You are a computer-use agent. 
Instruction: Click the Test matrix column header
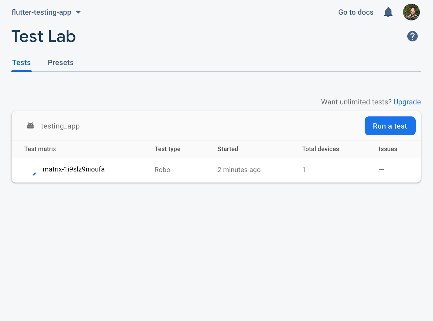pyautogui.click(x=40, y=149)
